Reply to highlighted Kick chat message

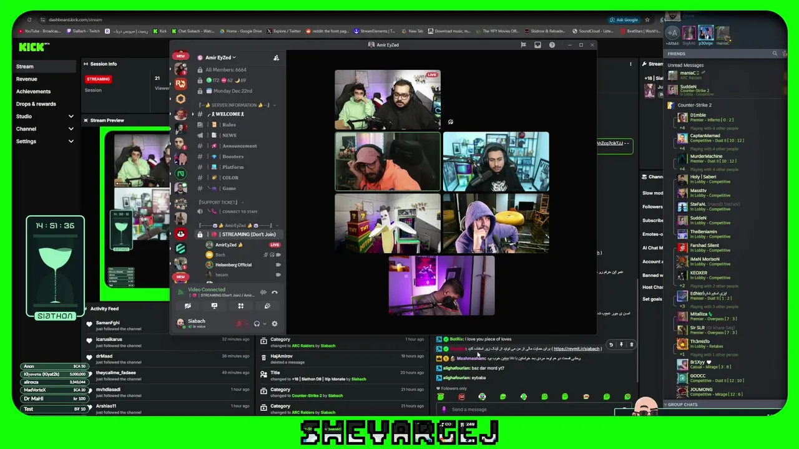tap(611, 344)
